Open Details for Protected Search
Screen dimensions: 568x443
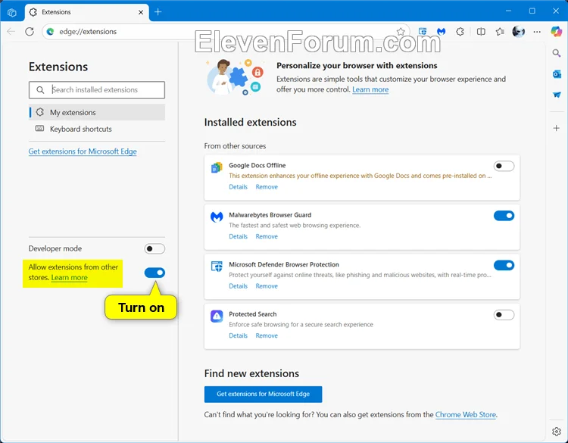[238, 335]
